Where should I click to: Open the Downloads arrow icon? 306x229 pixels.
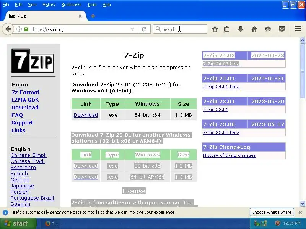[241, 29]
